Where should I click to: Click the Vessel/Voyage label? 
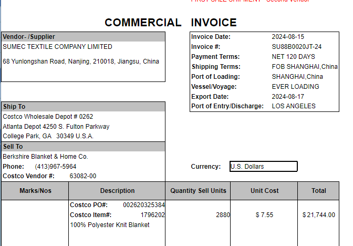pyautogui.click(x=214, y=87)
